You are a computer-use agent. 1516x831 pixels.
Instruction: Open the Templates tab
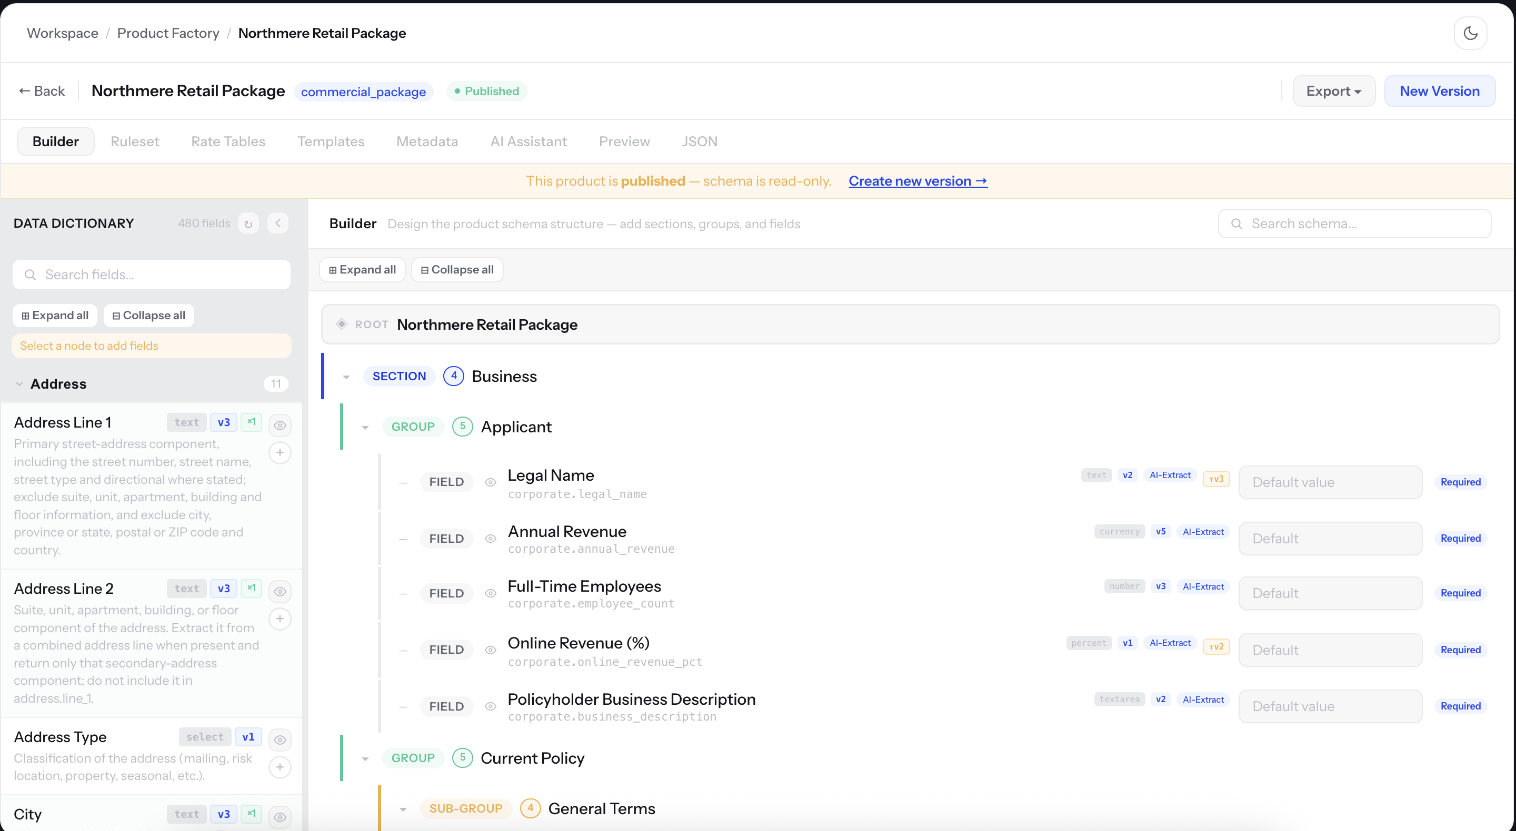pos(331,141)
